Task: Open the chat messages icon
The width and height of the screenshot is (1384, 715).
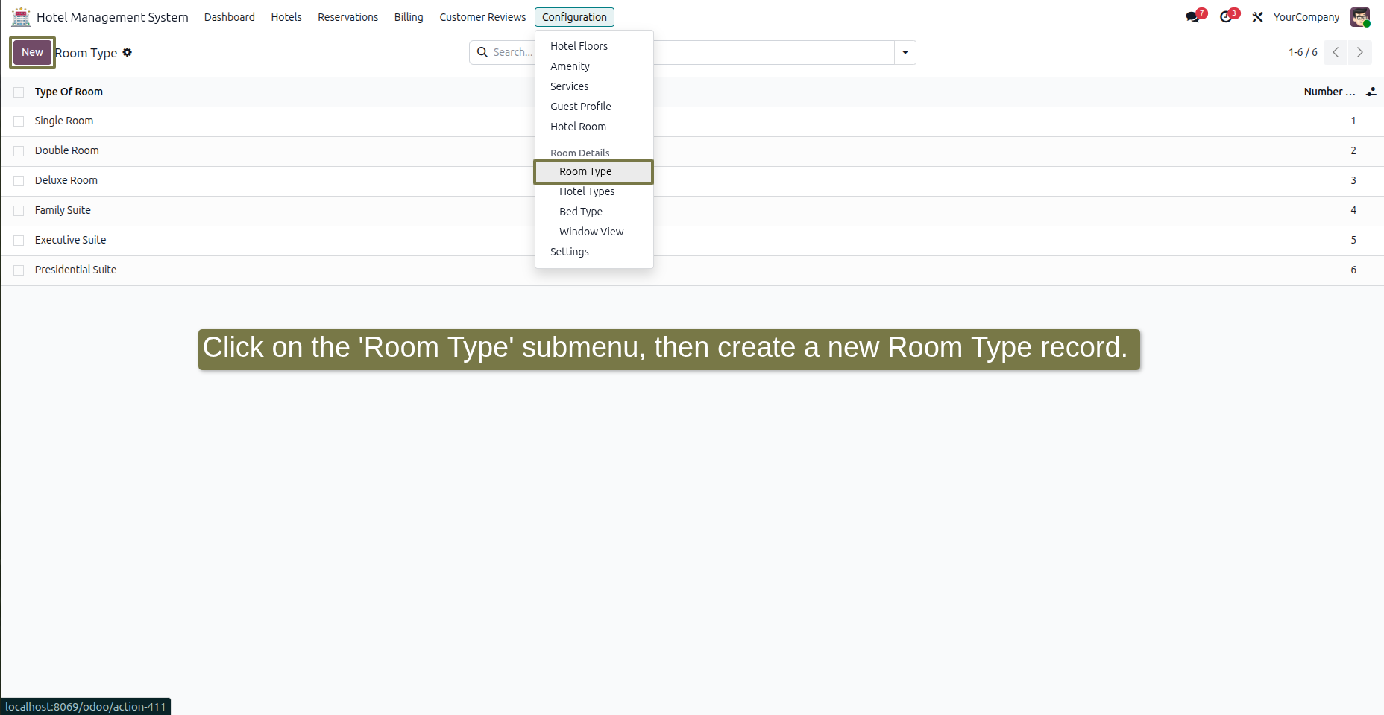Action: [x=1193, y=17]
